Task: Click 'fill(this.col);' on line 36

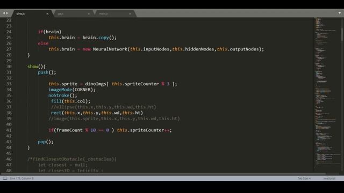Action: tap(70, 101)
